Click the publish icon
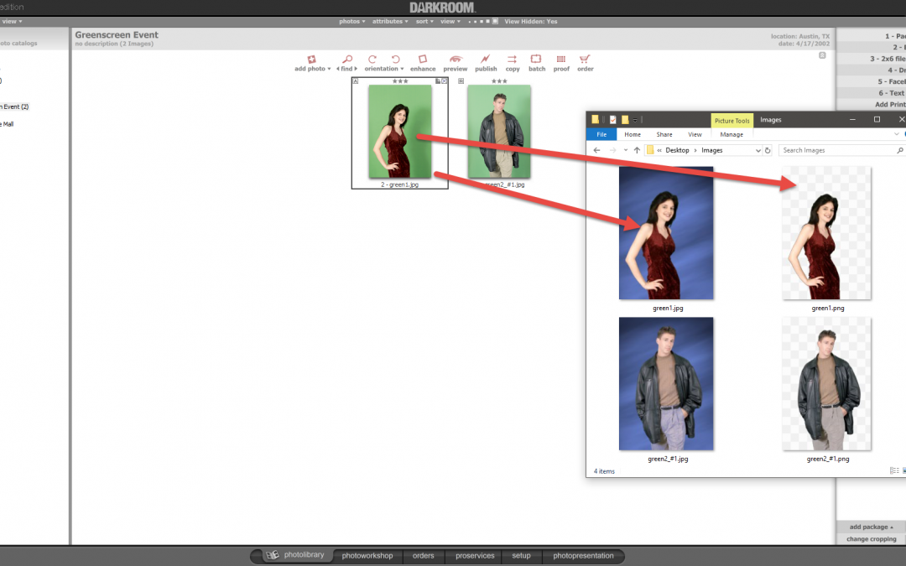The image size is (906, 566). 486,59
